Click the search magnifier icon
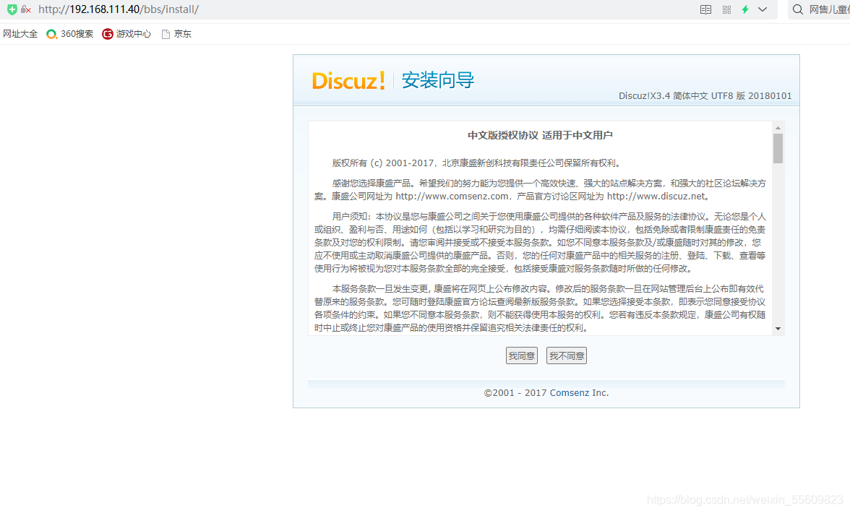Screen dimensions: 850x513 point(797,9)
